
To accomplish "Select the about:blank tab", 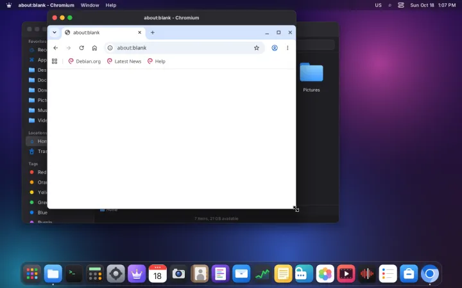I will 103,33.
